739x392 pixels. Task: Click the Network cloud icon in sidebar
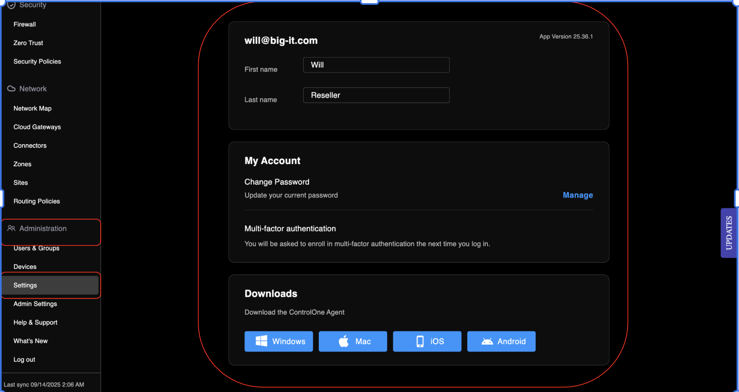[x=11, y=89]
